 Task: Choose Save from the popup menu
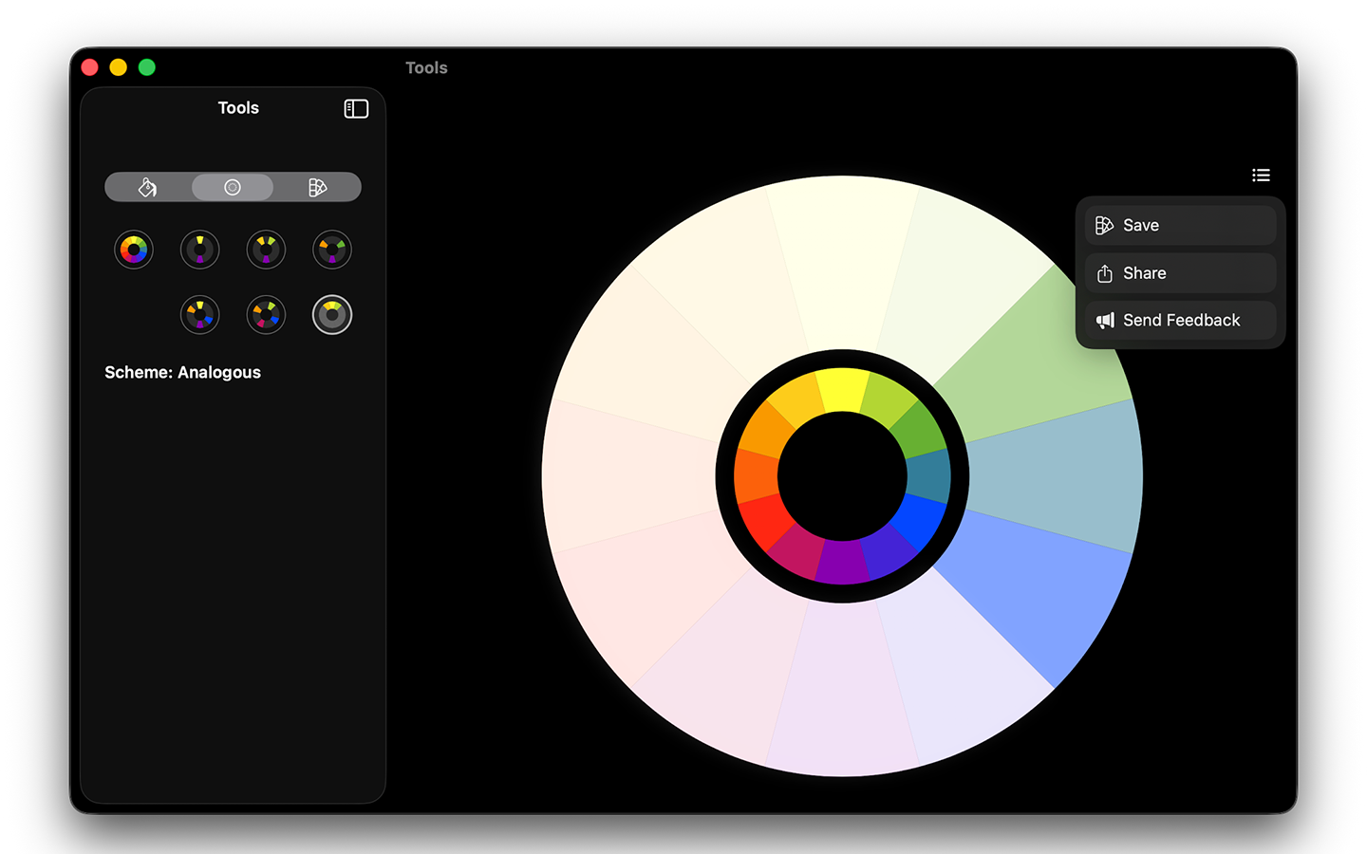pos(1180,226)
